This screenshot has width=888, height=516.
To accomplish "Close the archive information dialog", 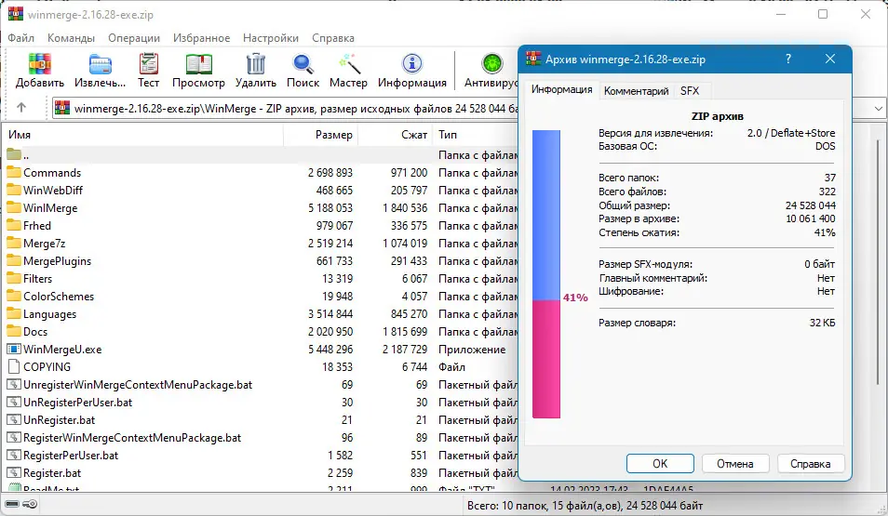I will point(830,59).
